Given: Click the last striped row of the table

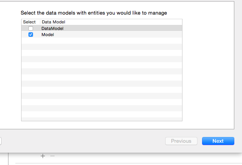Looking at the screenshot, I should (102, 119).
